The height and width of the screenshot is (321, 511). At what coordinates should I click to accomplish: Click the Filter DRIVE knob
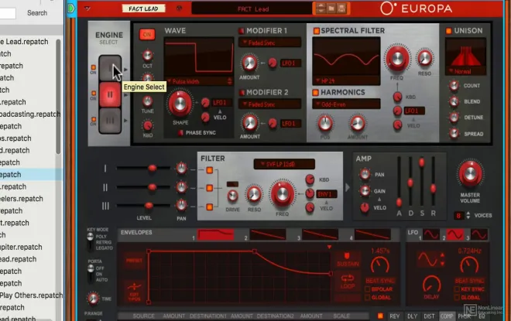coord(232,196)
